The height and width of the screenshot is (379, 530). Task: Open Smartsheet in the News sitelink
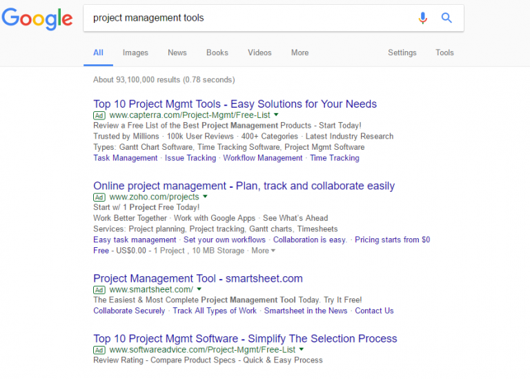tap(306, 311)
